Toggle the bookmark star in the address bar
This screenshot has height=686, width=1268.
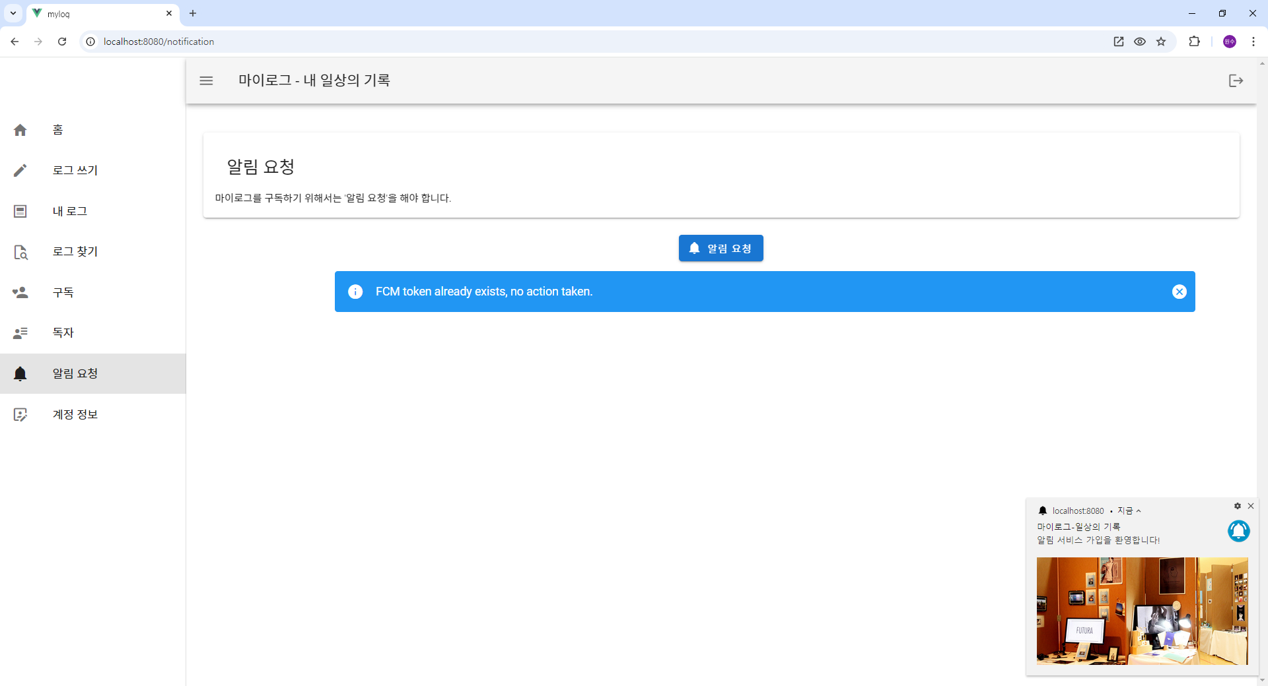(1162, 41)
